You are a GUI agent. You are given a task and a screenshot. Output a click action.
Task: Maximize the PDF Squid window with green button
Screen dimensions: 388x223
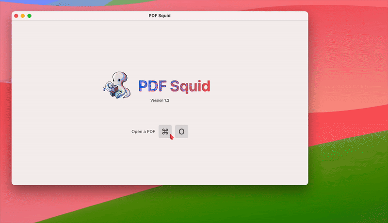[30, 16]
